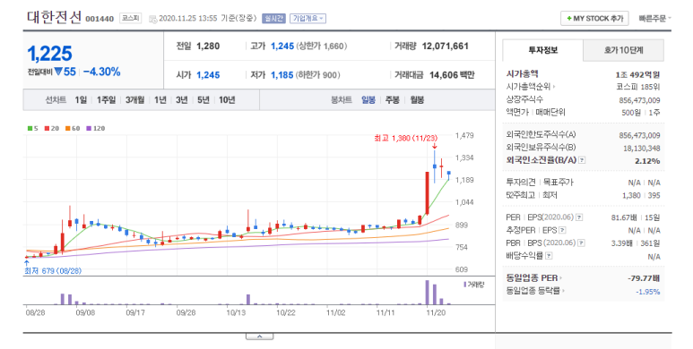Click the purple 120-day moving average swatch
Screen dimensions: 693x349
click(x=89, y=128)
